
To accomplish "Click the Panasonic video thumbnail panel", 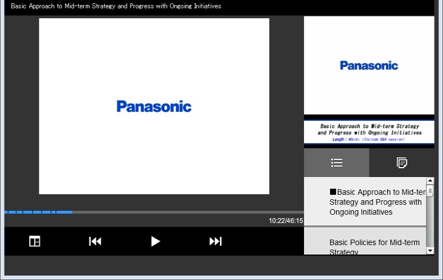I will pos(369,65).
